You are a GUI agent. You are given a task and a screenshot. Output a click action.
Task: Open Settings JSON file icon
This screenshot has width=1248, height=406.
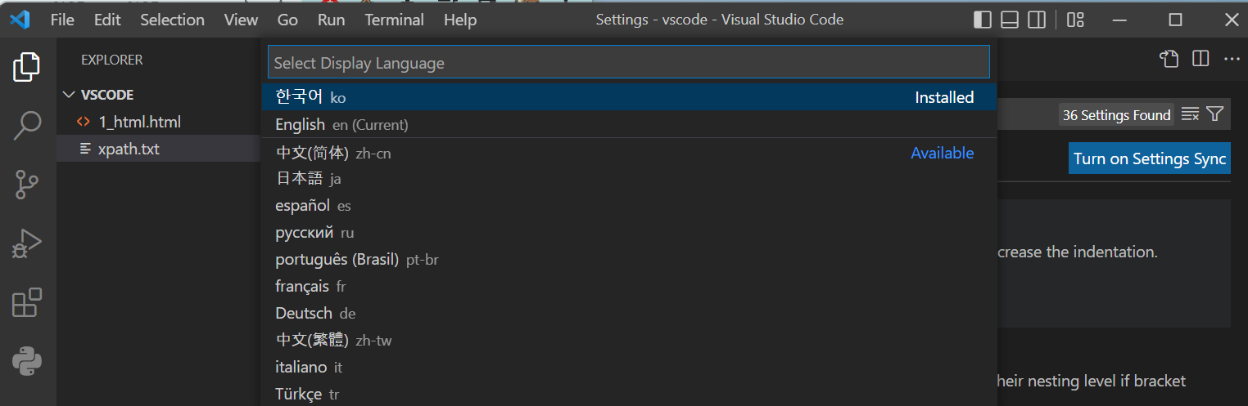tap(1169, 58)
